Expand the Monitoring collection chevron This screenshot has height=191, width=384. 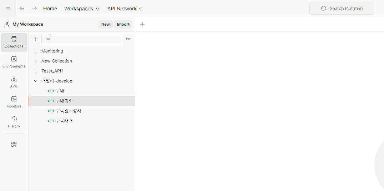tap(36, 51)
